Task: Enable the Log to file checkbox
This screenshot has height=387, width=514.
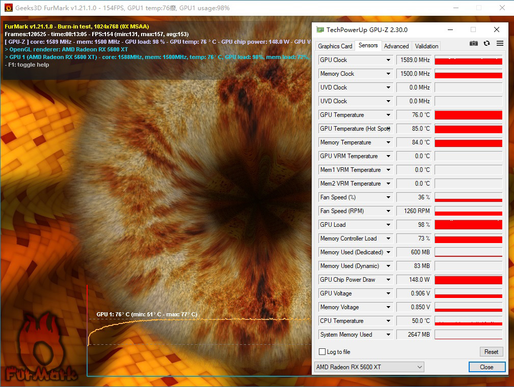Action: [x=322, y=352]
